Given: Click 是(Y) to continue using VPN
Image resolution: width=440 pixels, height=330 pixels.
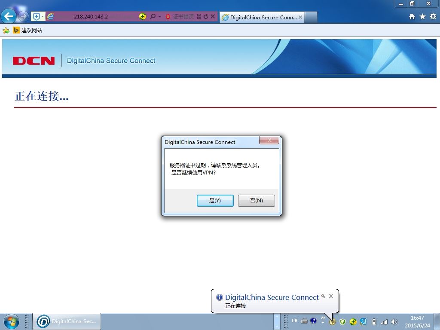Looking at the screenshot, I should 215,201.
